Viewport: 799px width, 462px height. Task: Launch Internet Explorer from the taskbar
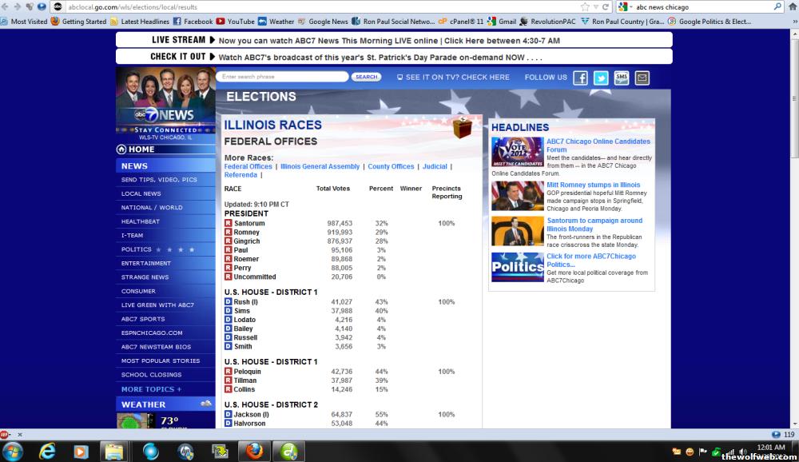click(49, 452)
